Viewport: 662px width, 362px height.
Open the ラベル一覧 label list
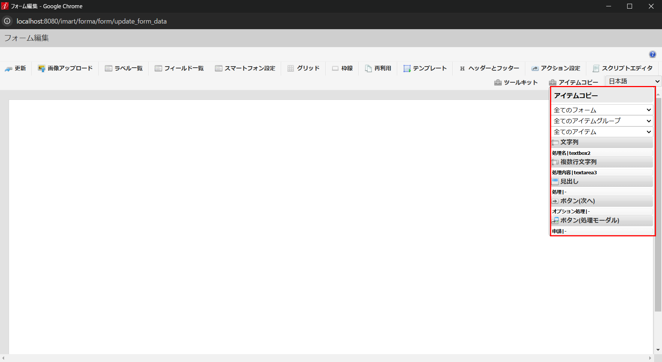pyautogui.click(x=124, y=68)
